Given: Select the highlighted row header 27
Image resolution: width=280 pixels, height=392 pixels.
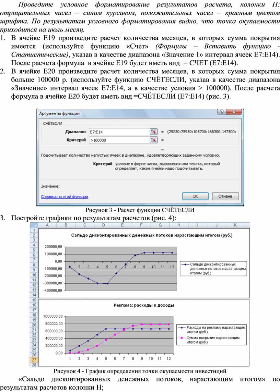Looking at the screenshot, I should coord(34,360).
